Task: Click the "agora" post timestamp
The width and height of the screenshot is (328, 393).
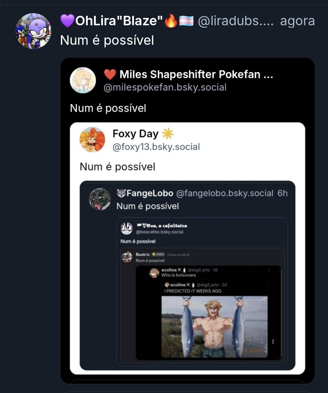Action: [297, 21]
